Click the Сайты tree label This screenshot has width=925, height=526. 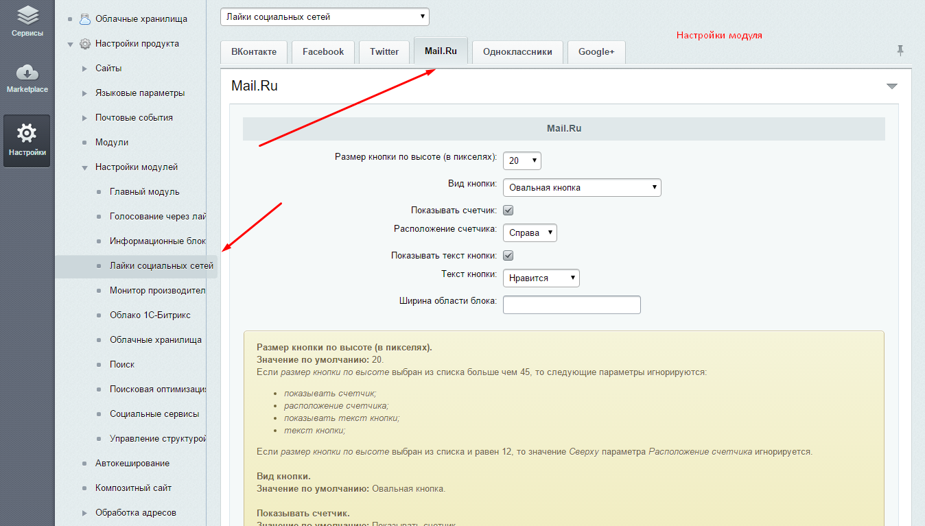coord(108,68)
